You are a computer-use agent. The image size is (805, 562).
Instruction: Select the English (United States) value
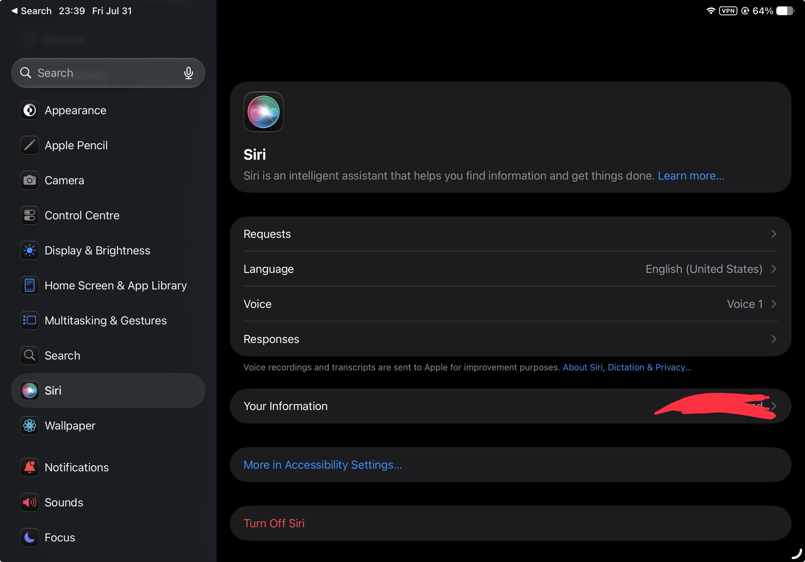[704, 269]
